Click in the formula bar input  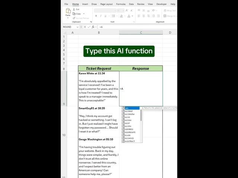(137, 27)
